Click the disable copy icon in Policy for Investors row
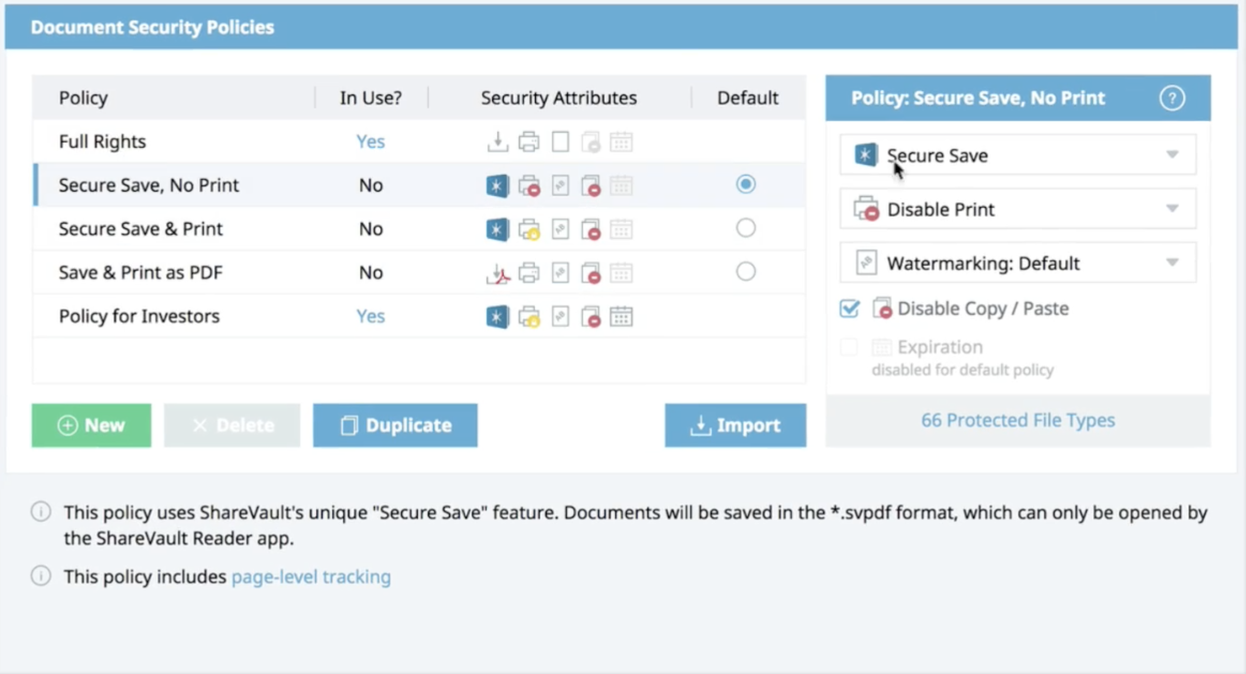This screenshot has height=674, width=1246. pos(591,316)
